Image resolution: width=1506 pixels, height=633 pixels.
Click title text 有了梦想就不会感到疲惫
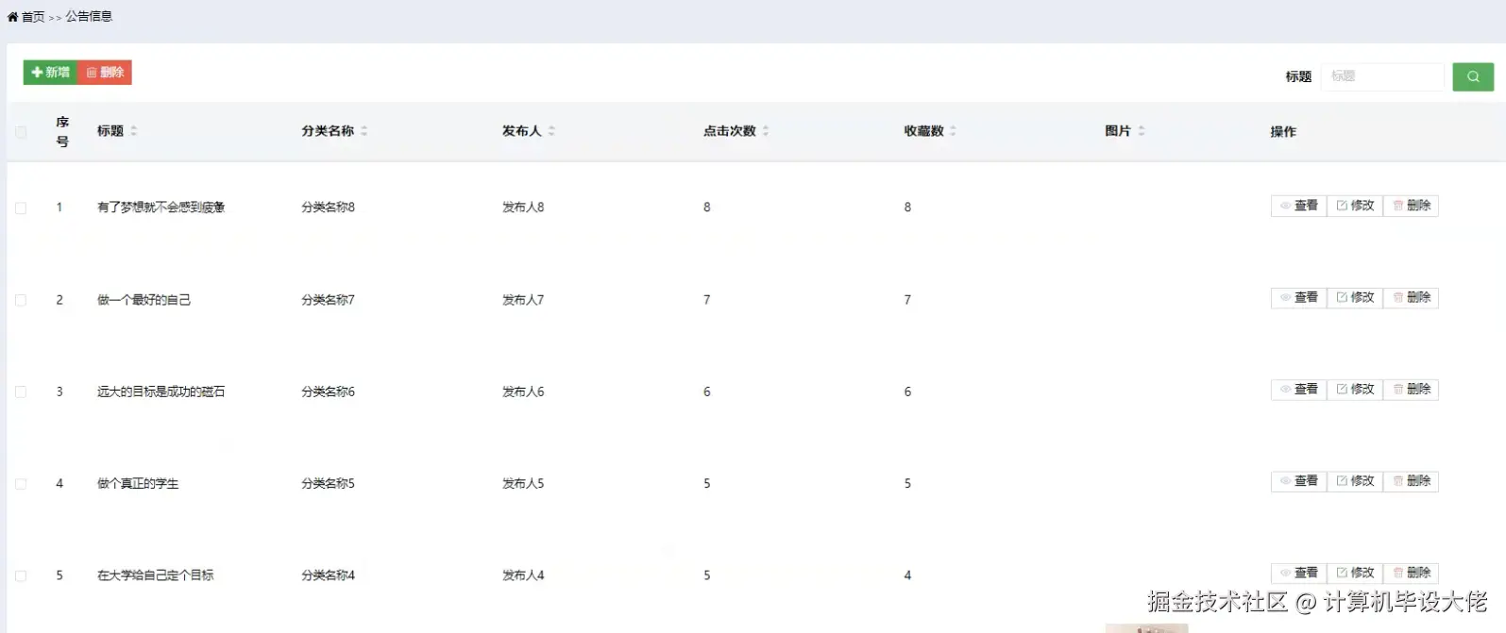point(161,208)
